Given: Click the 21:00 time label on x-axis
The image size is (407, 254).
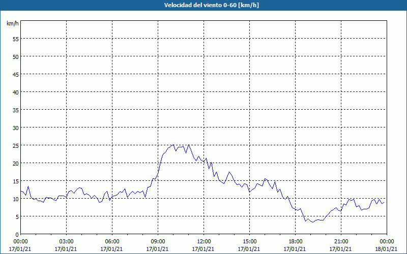Looking at the screenshot, I should tap(341, 242).
